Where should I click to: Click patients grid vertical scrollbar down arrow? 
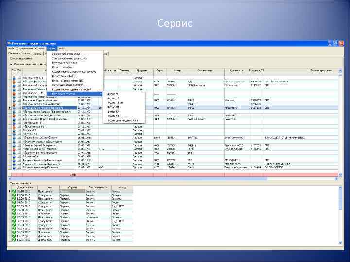point(340,175)
